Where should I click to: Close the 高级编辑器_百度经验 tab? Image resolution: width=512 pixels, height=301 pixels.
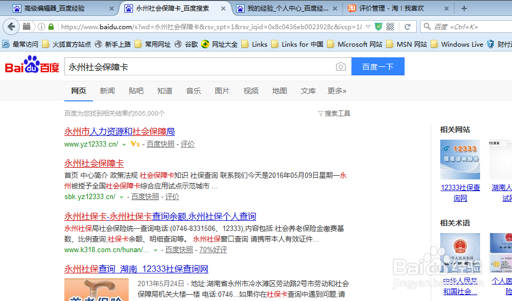click(111, 9)
